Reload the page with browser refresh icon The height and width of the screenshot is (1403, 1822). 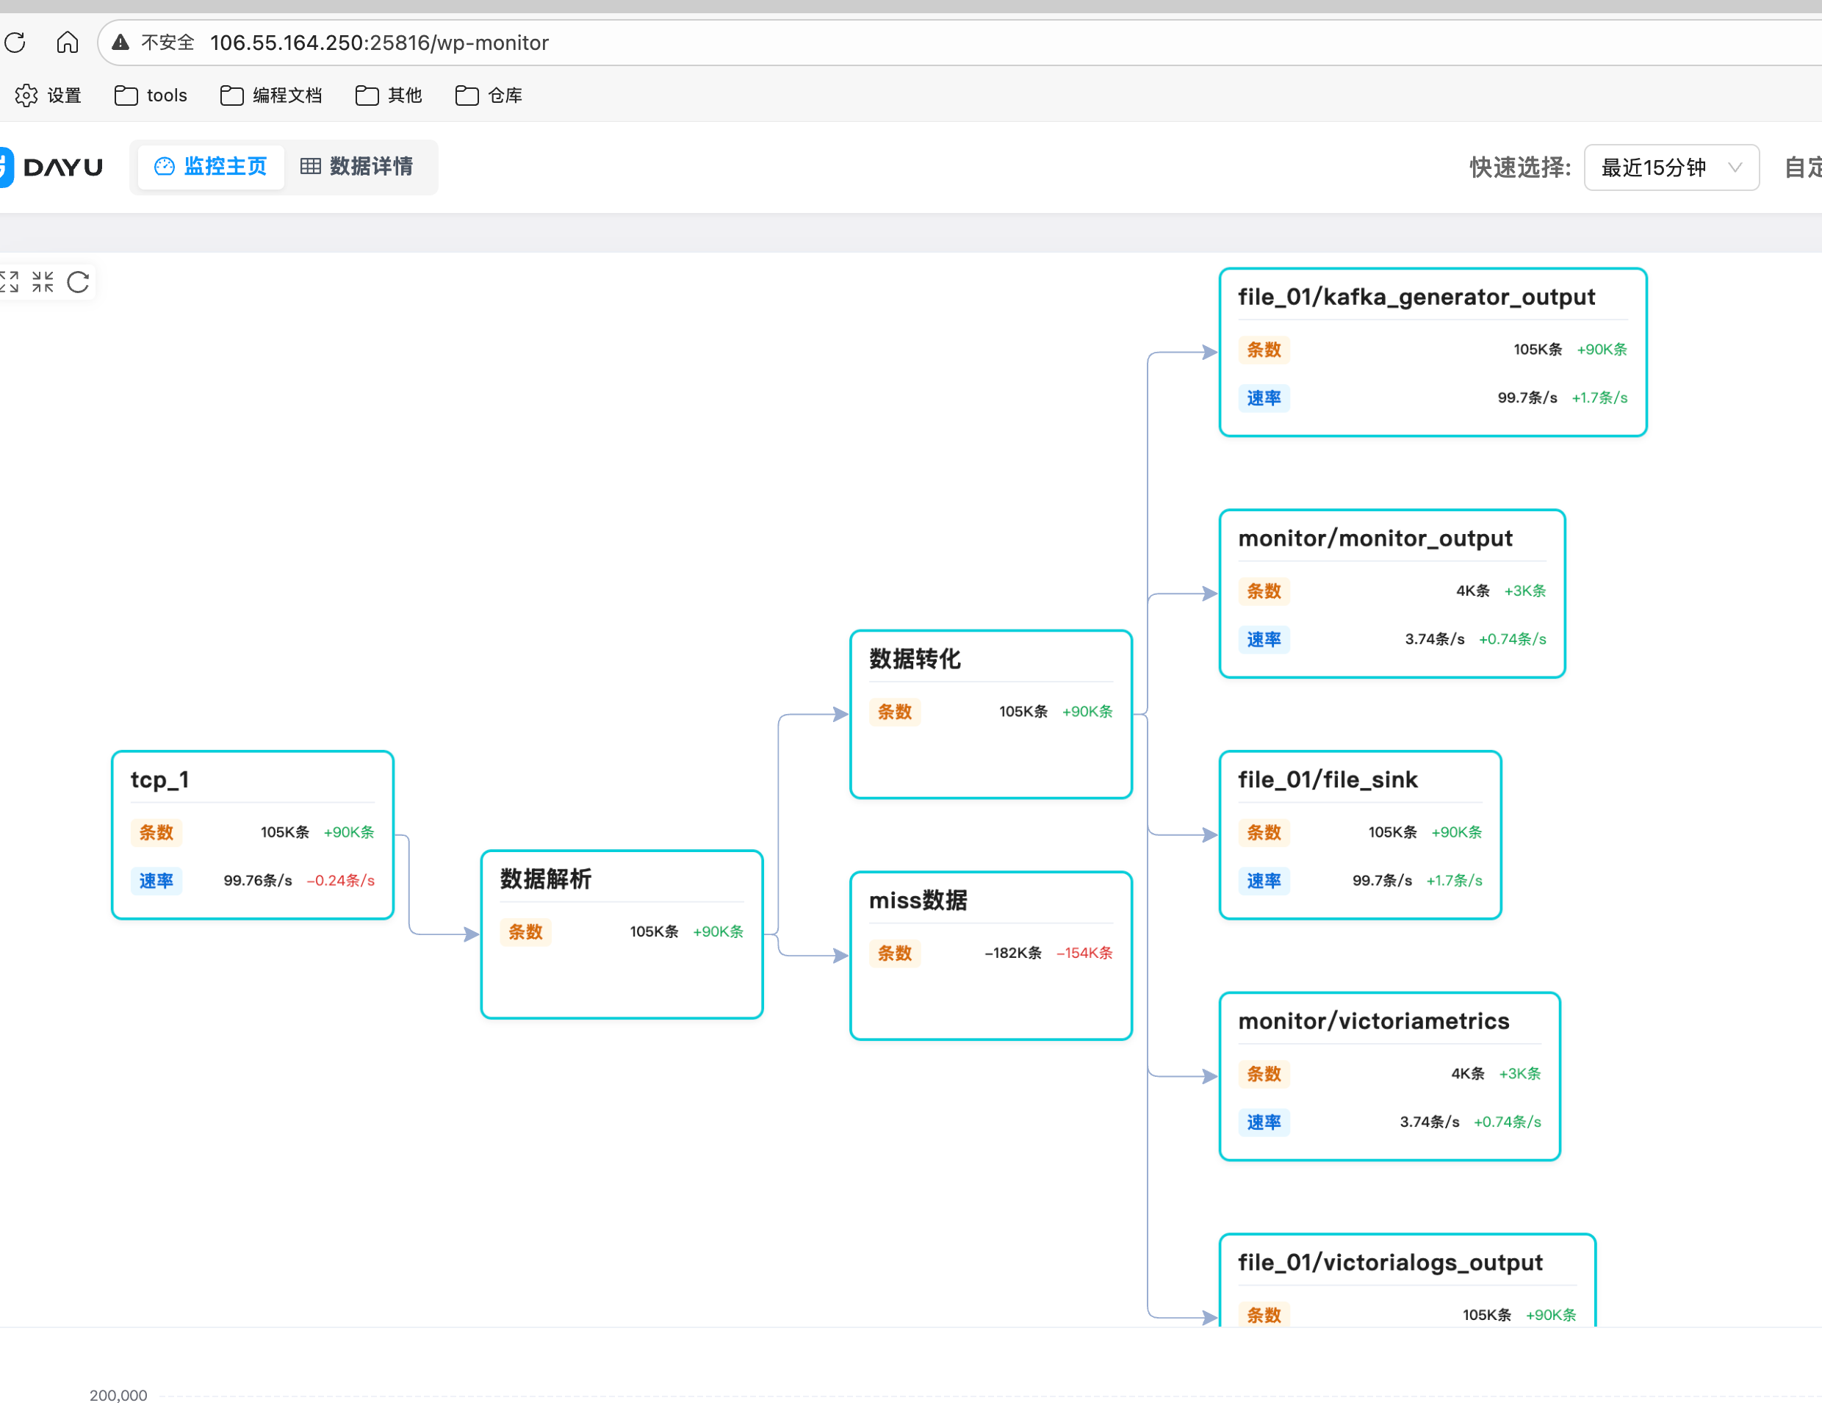point(16,43)
